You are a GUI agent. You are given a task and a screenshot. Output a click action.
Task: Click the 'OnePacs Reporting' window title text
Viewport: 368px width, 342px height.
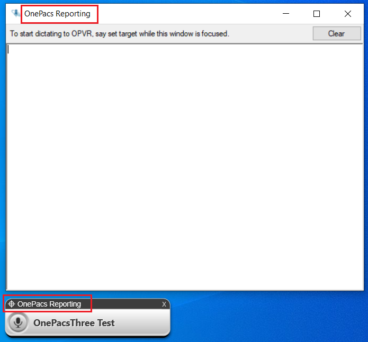[x=57, y=14]
